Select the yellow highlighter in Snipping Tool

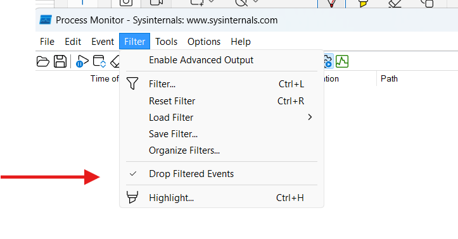[363, 3]
